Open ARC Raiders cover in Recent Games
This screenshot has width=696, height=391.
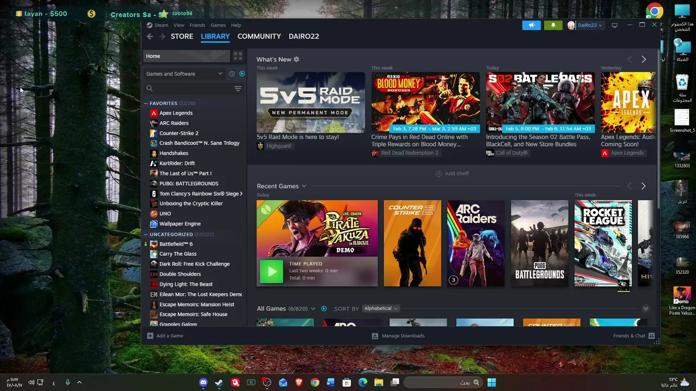click(476, 243)
